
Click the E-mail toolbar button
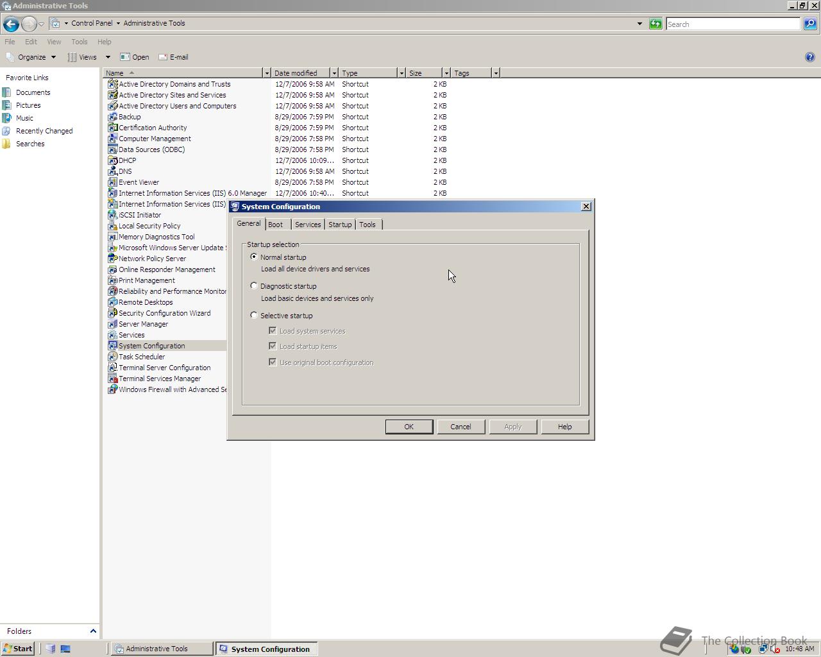coord(173,57)
